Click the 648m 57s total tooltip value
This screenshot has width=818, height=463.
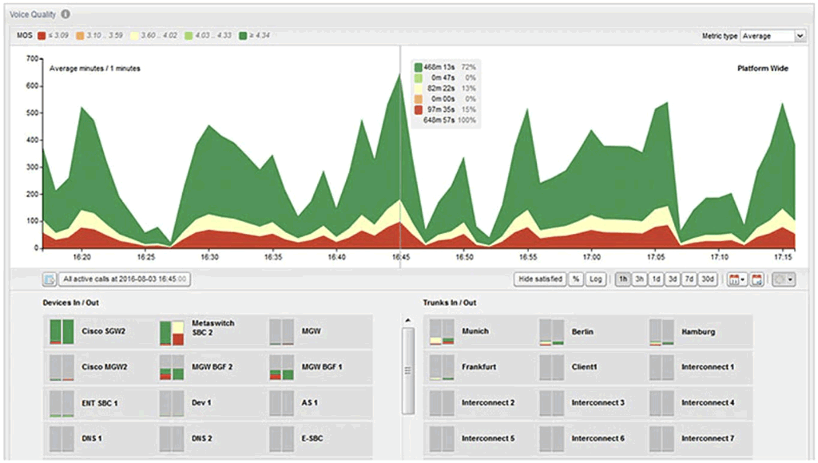pos(439,121)
